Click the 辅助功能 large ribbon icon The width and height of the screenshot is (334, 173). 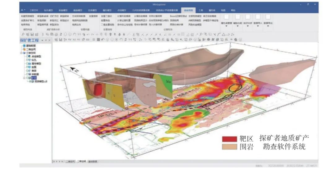click(x=238, y=17)
